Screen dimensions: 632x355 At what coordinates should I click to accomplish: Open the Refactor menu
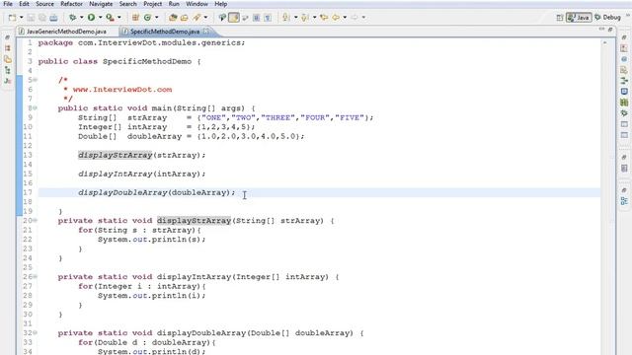tap(71, 4)
